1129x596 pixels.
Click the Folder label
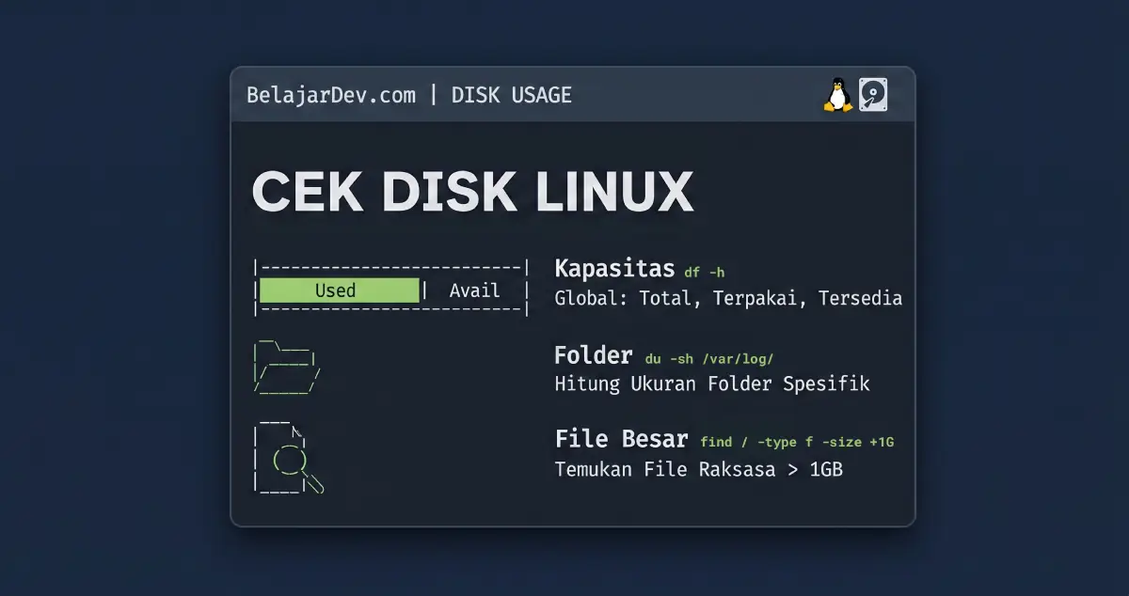pyautogui.click(x=594, y=355)
